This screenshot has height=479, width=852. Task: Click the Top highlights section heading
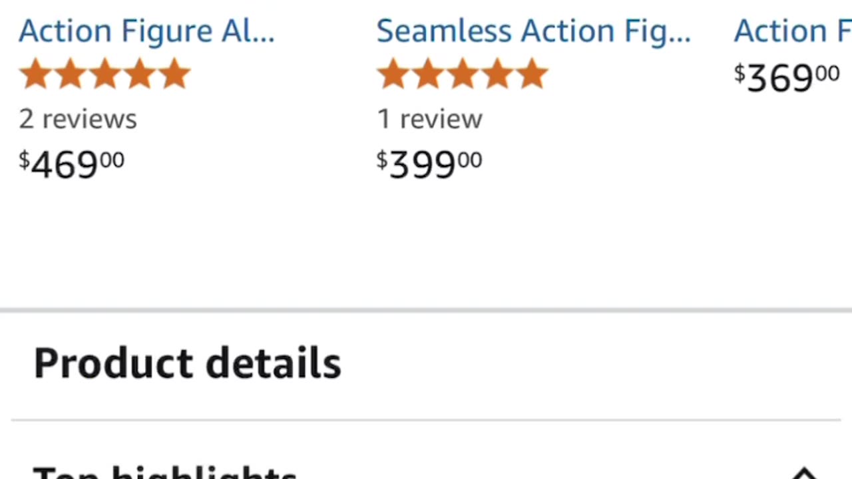[164, 474]
